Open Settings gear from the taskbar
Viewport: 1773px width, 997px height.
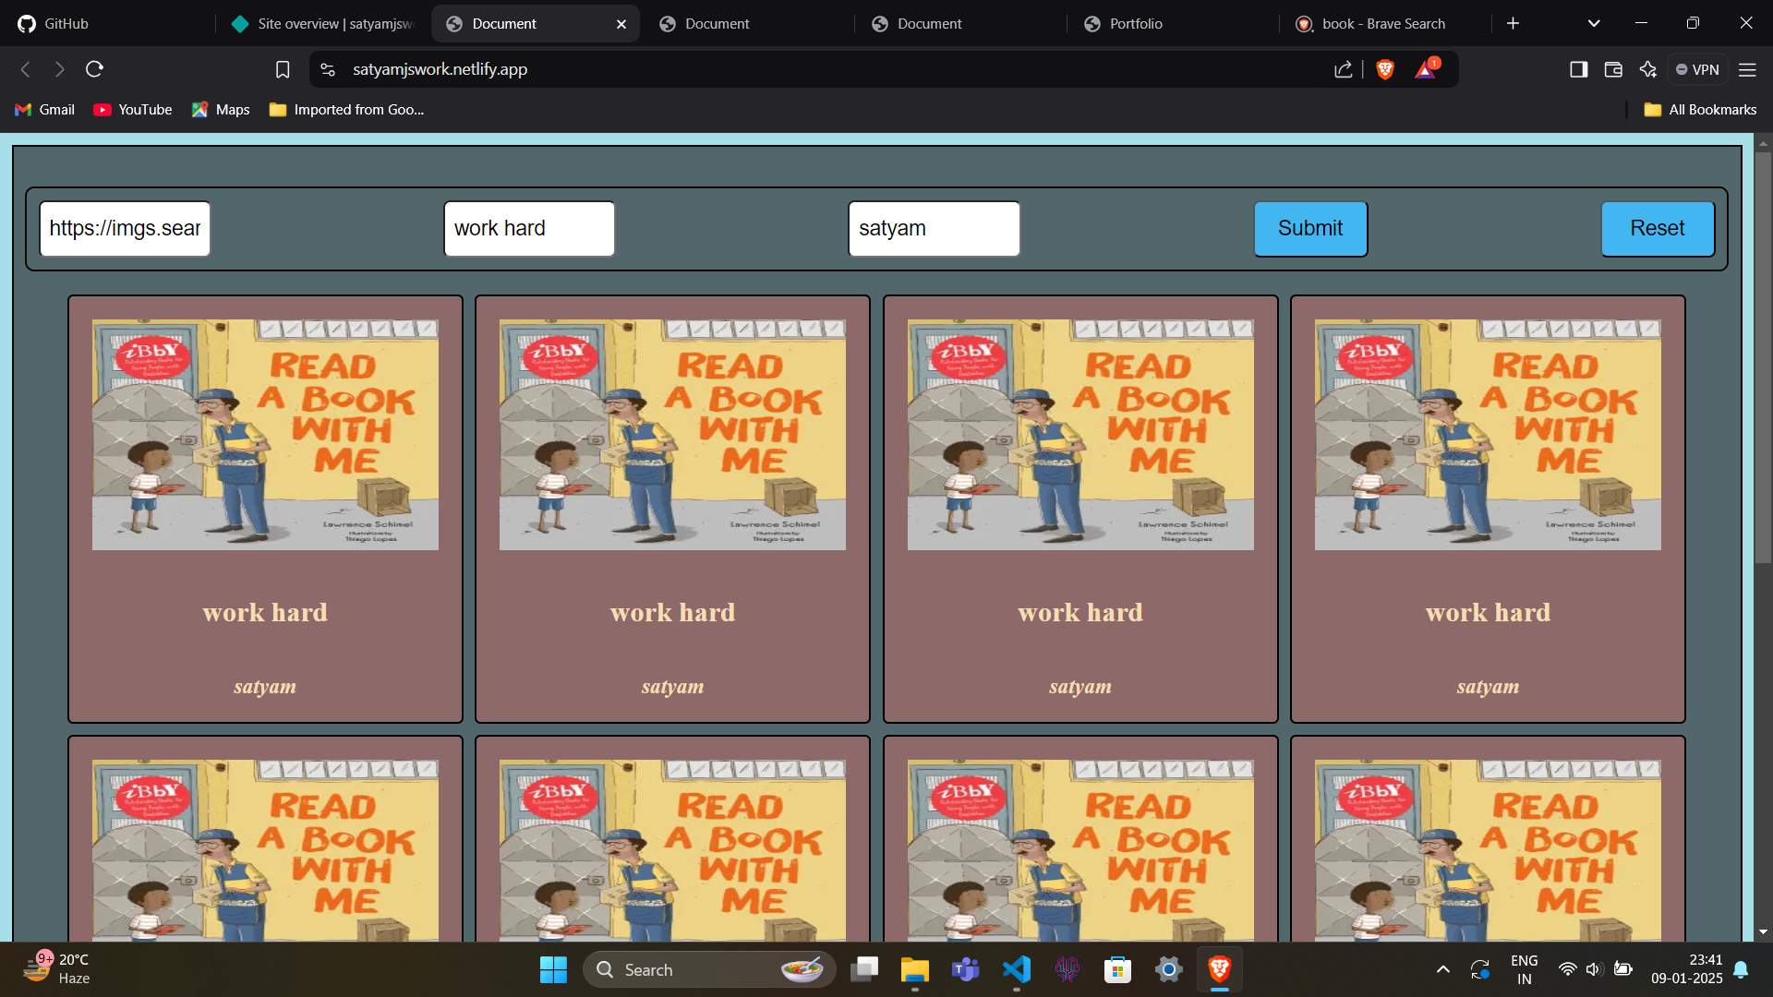[1168, 969]
